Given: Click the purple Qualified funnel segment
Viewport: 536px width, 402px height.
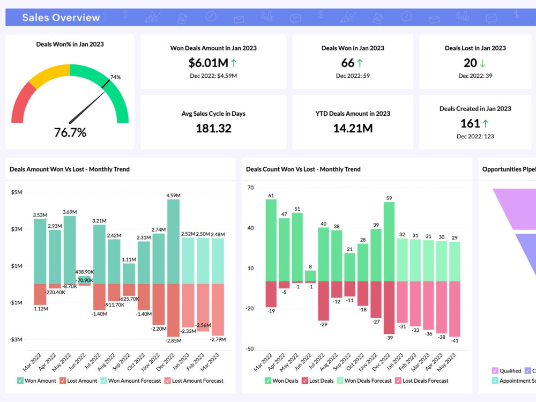Looking at the screenshot, I should [518, 209].
